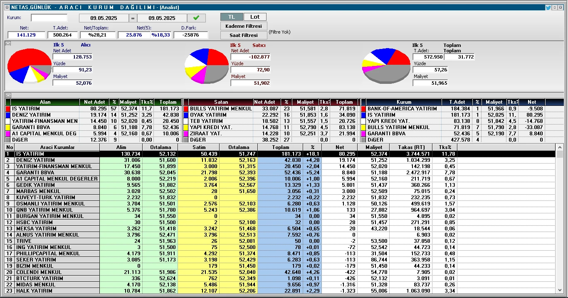
Task: Switch display to TL mode
Action: click(x=232, y=17)
